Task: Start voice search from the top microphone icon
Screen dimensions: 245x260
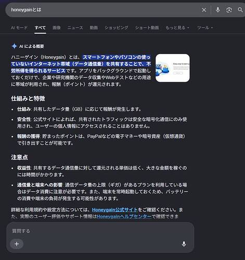Action: tap(218, 10)
